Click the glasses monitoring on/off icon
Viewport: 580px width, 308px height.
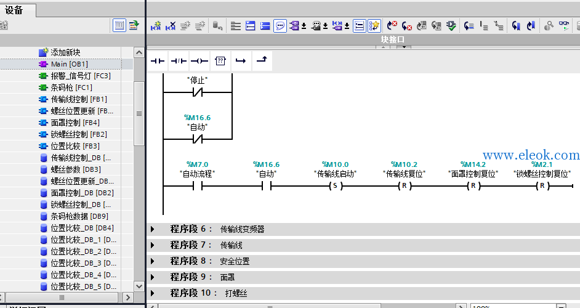click(x=564, y=25)
